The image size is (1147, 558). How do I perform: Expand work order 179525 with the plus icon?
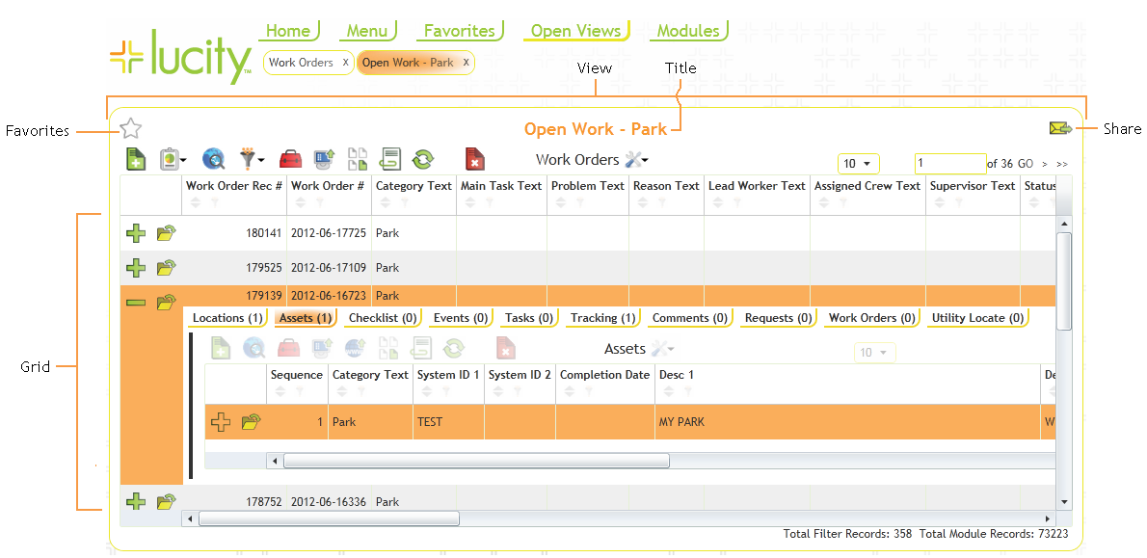click(x=136, y=268)
